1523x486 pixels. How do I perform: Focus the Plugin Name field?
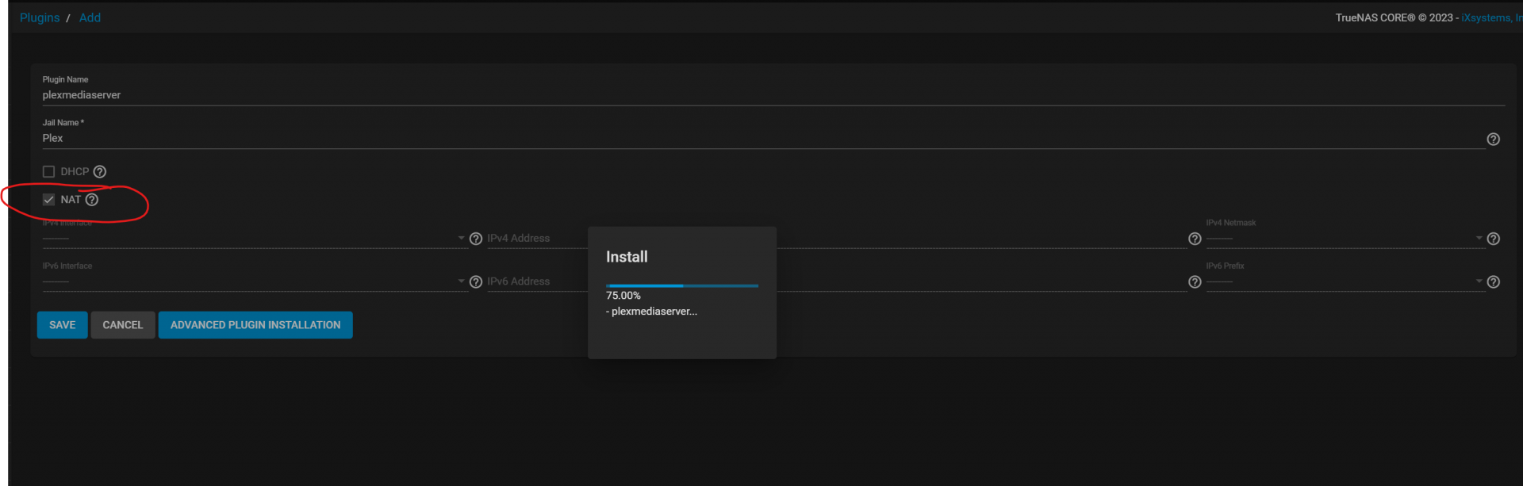(773, 95)
